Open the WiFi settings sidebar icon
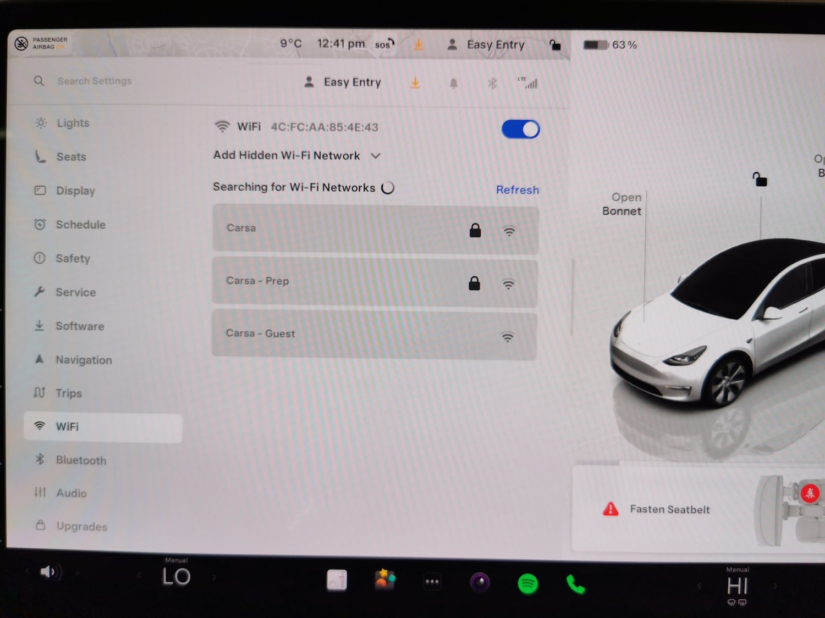The image size is (825, 618). 40,426
